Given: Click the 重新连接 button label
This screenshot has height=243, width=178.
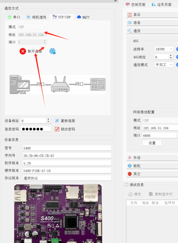Looking at the screenshot, I should click(68, 121).
